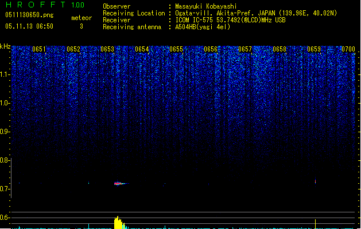
Task: Click the 0.9 kHz axis label
Action: (5, 132)
